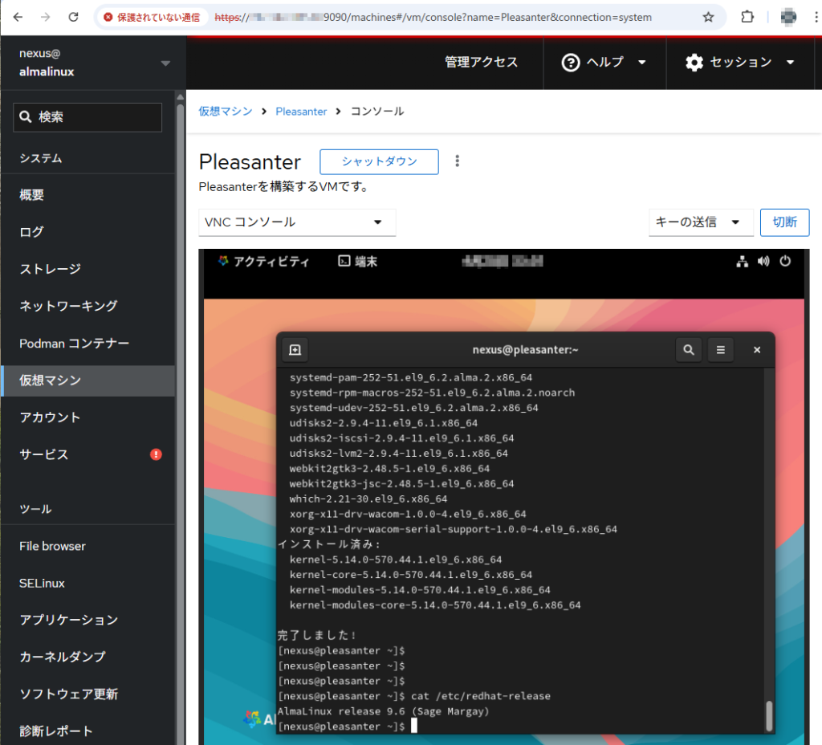822x745 pixels.
Task: Open the browser extensions puzzle icon
Action: coord(747,17)
